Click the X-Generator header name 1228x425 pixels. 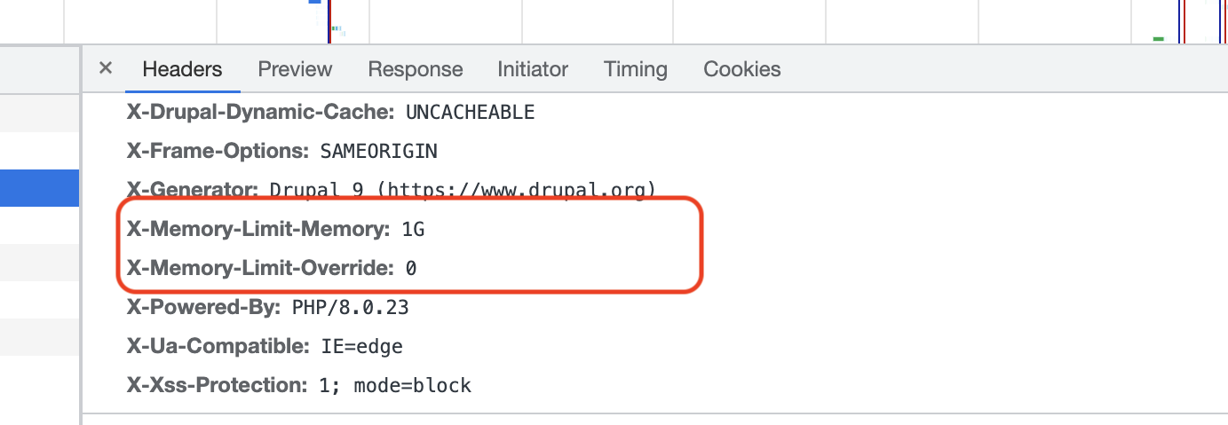click(193, 190)
